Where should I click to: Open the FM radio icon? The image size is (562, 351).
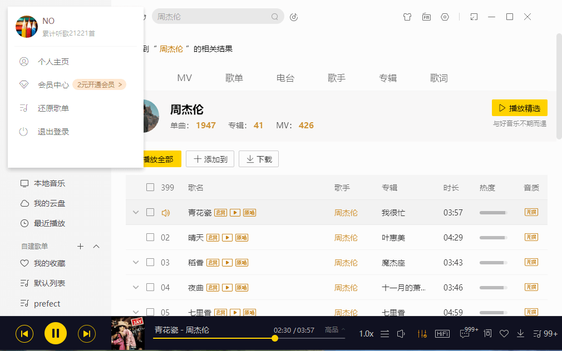click(426, 17)
